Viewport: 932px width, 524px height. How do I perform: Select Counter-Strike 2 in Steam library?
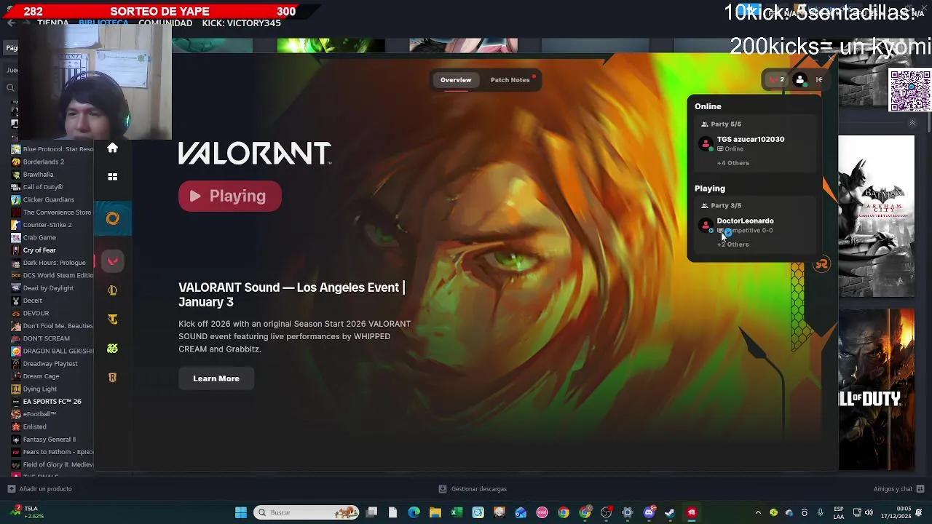[47, 225]
